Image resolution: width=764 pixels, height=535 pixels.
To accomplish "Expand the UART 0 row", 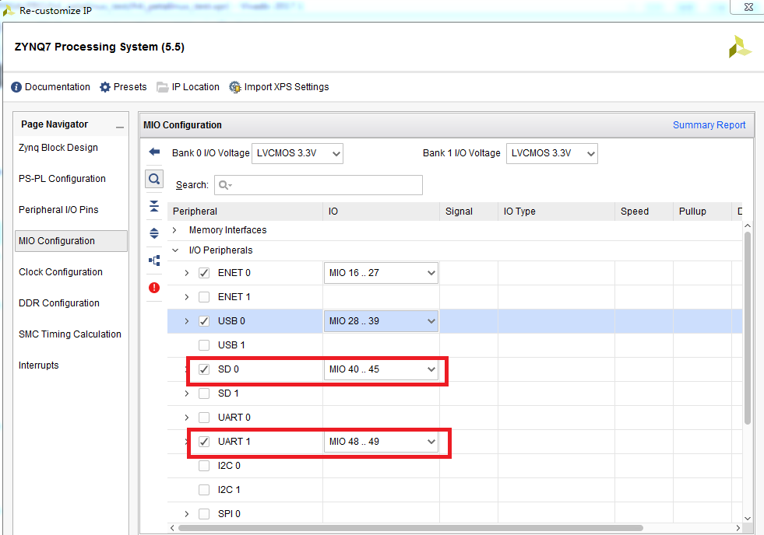I will click(187, 418).
